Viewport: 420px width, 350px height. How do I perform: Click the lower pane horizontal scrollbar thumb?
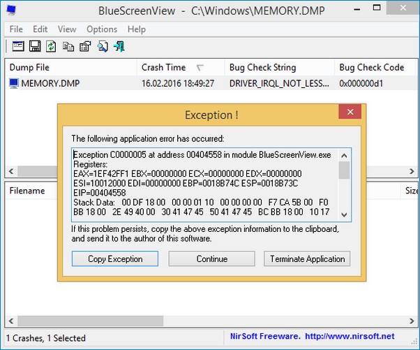pyautogui.click(x=91, y=321)
